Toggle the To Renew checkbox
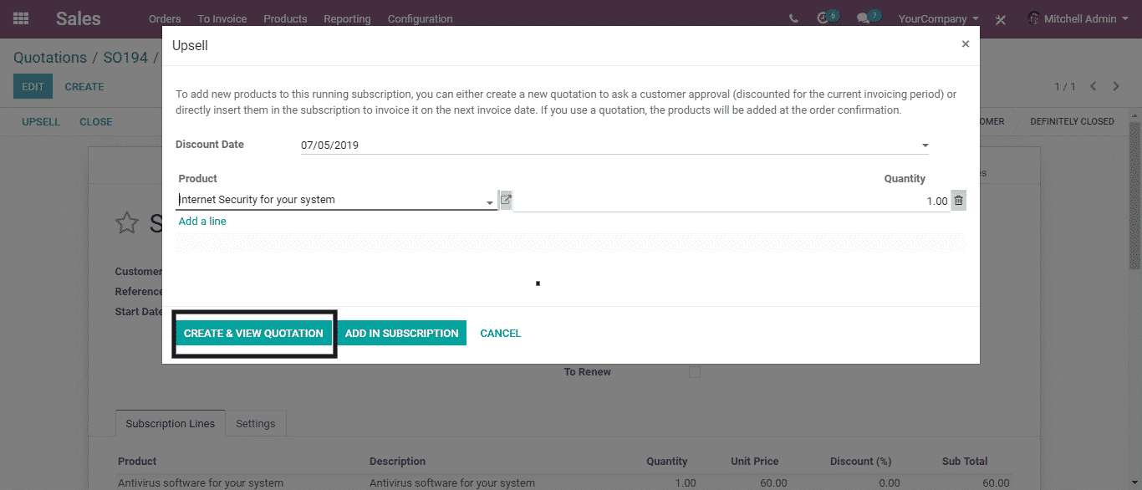 tap(694, 372)
